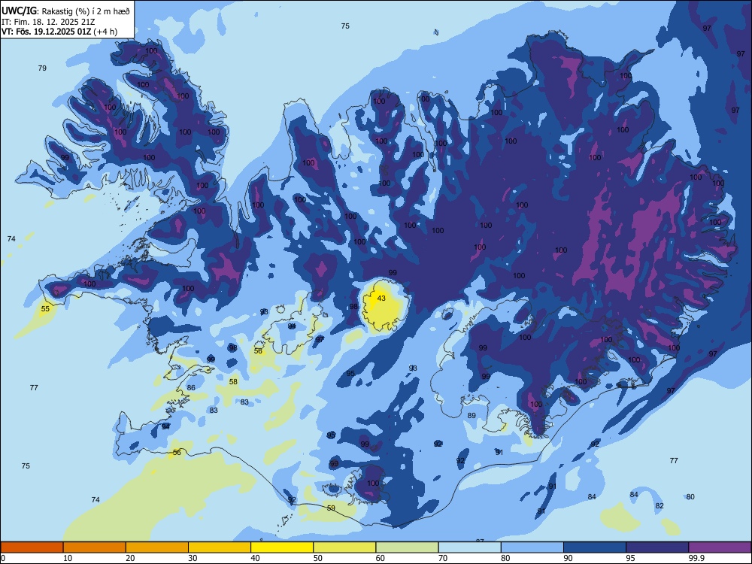This screenshot has width=752, height=564.
Task: Click the 58 humidity value in the southwest
Action: (x=233, y=382)
